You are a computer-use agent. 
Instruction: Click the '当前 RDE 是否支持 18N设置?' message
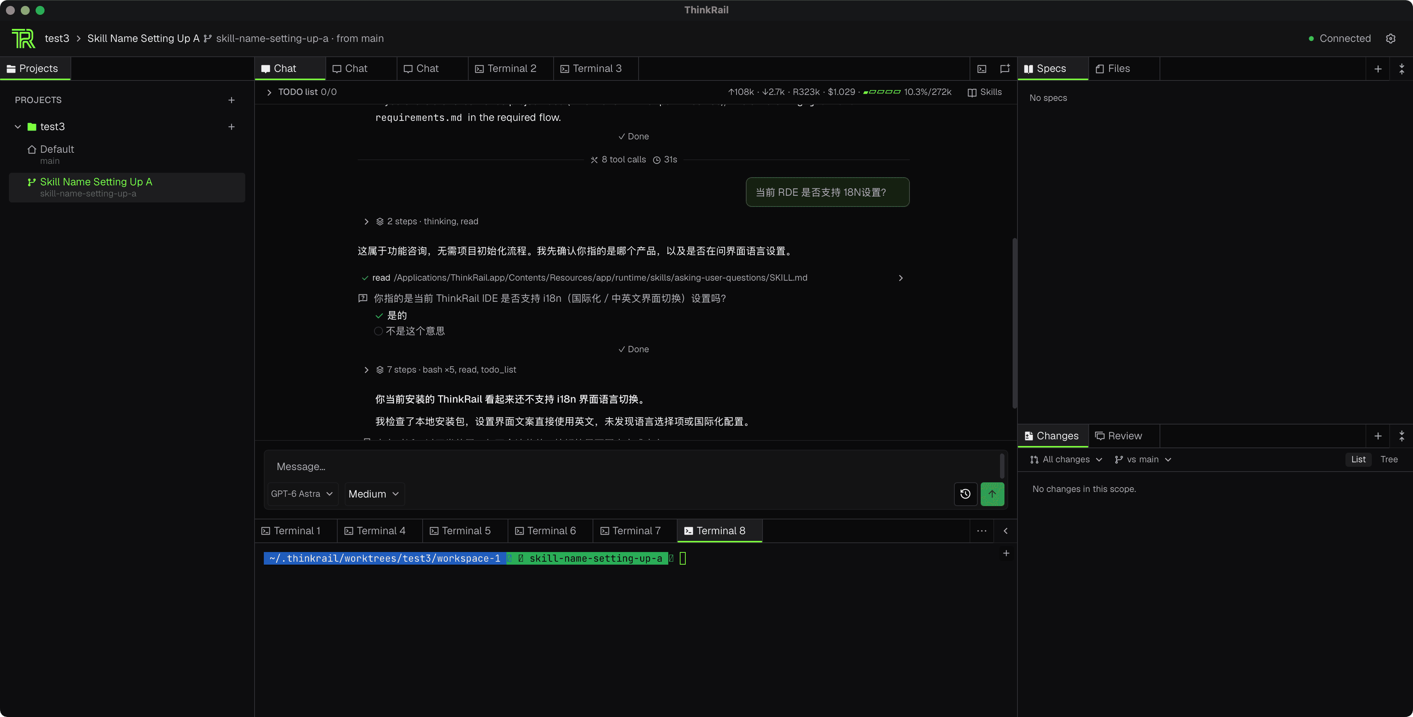click(x=827, y=192)
